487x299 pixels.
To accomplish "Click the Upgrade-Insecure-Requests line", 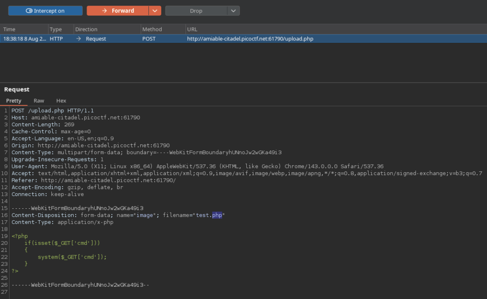I will click(x=58, y=159).
